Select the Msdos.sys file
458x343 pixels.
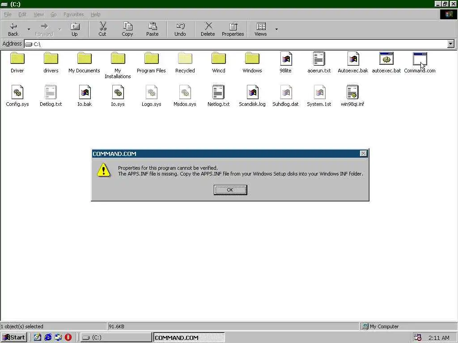pos(185,96)
